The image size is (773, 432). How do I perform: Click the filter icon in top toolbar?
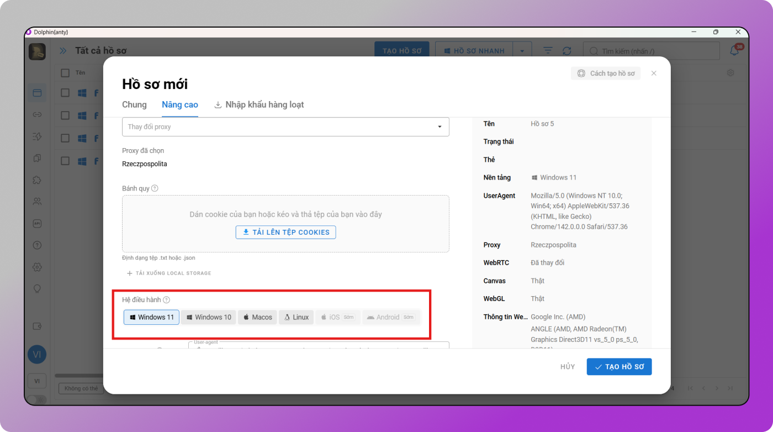coord(547,51)
